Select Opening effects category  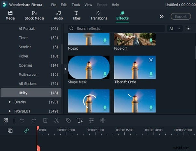tap(31, 65)
